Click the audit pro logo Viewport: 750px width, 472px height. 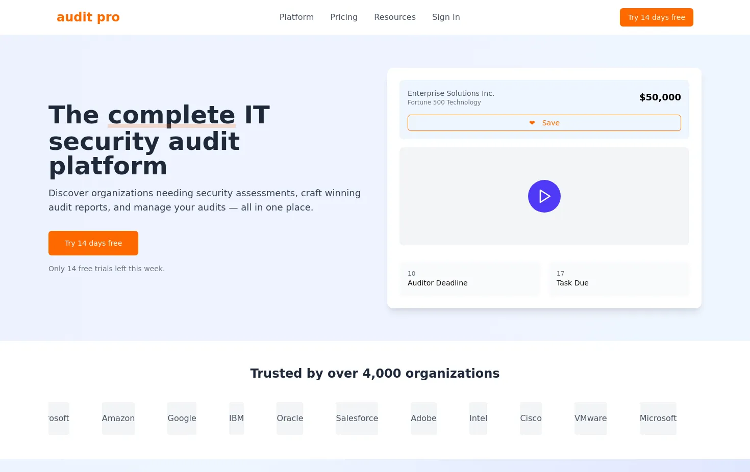coord(88,17)
